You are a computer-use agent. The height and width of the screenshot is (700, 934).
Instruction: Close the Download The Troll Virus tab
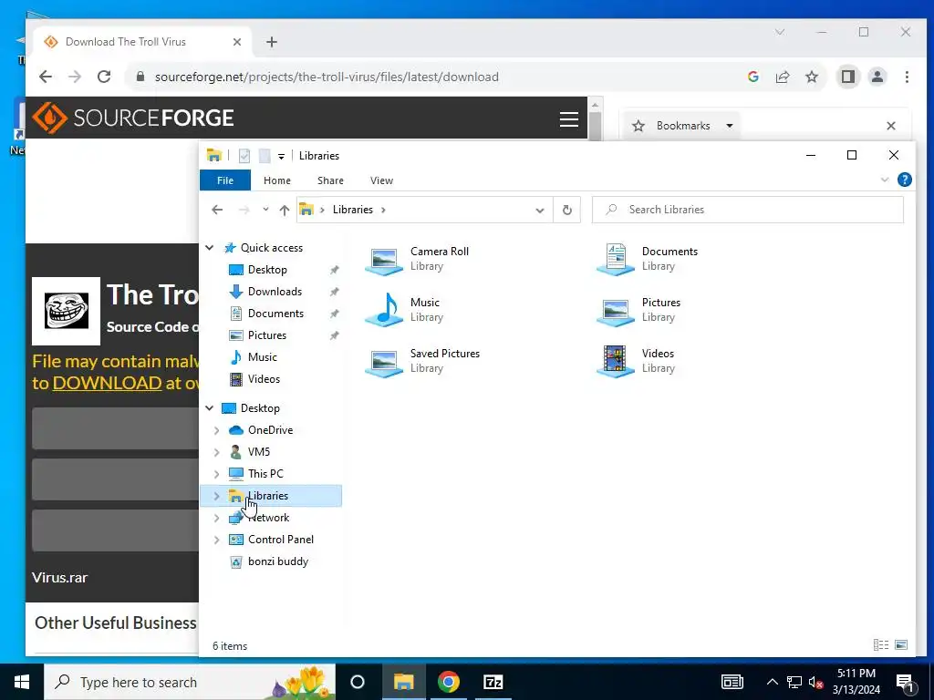coord(237,42)
